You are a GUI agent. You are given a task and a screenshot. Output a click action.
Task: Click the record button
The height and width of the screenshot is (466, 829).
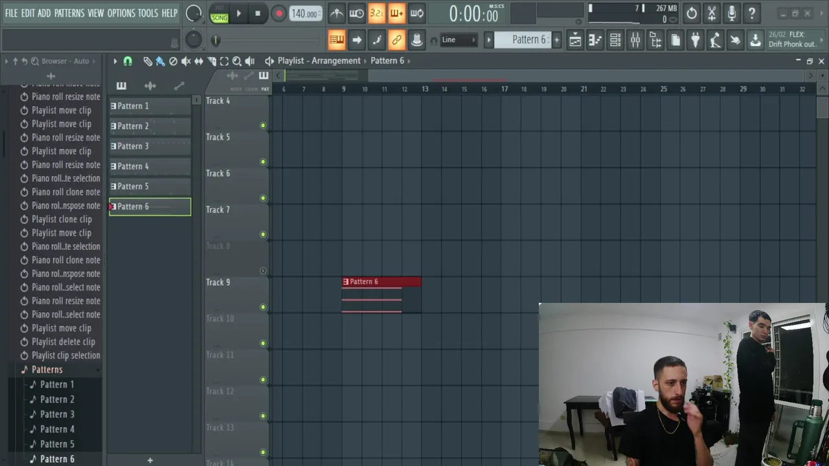click(x=278, y=13)
